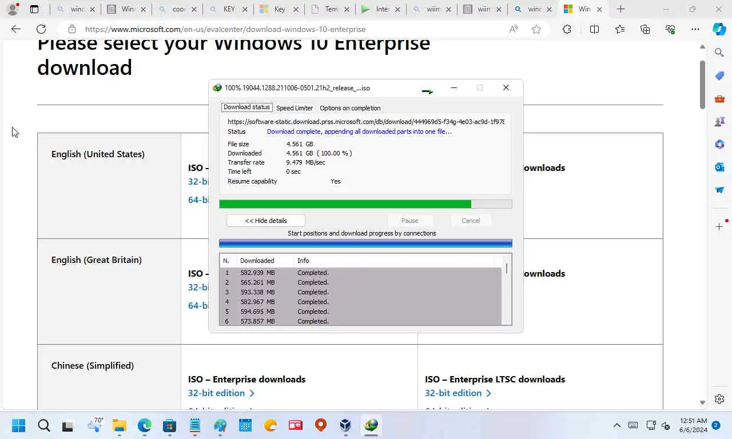Image resolution: width=732 pixels, height=439 pixels.
Task: Open Read aloud from address bar
Action: pos(514,29)
